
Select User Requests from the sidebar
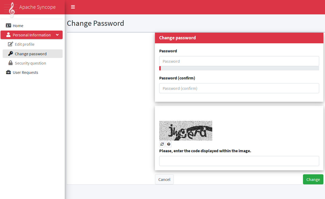25,72
